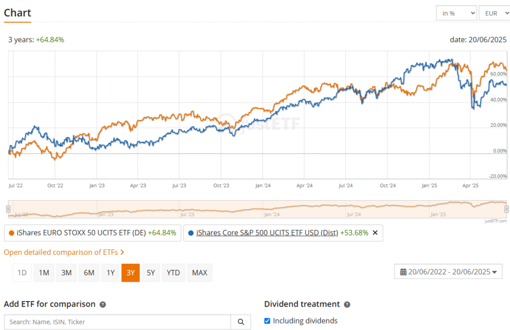
Task: Remove iShares Core S&P 500 comparison ETF
Action: [375, 233]
